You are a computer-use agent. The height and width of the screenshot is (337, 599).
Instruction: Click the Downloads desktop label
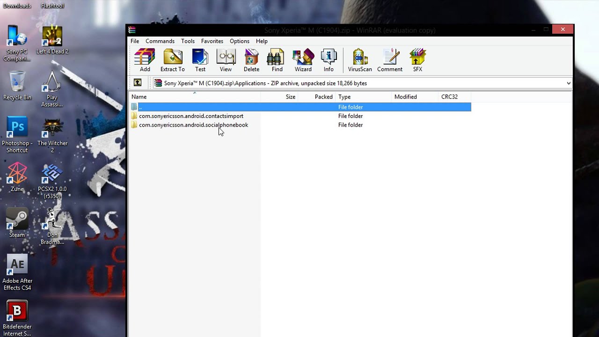[x=17, y=6]
